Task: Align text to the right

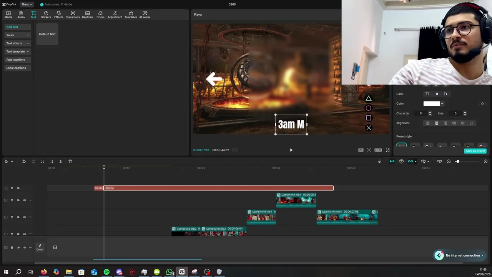Action: pos(445,123)
